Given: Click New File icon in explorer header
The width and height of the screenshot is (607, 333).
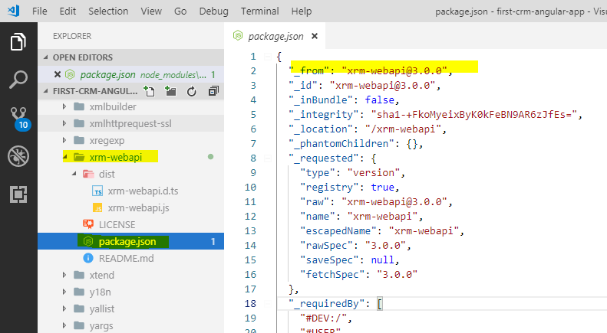Looking at the screenshot, I should (150, 91).
